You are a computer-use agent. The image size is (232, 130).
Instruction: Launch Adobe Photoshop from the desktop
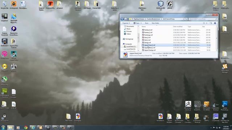click(225, 105)
